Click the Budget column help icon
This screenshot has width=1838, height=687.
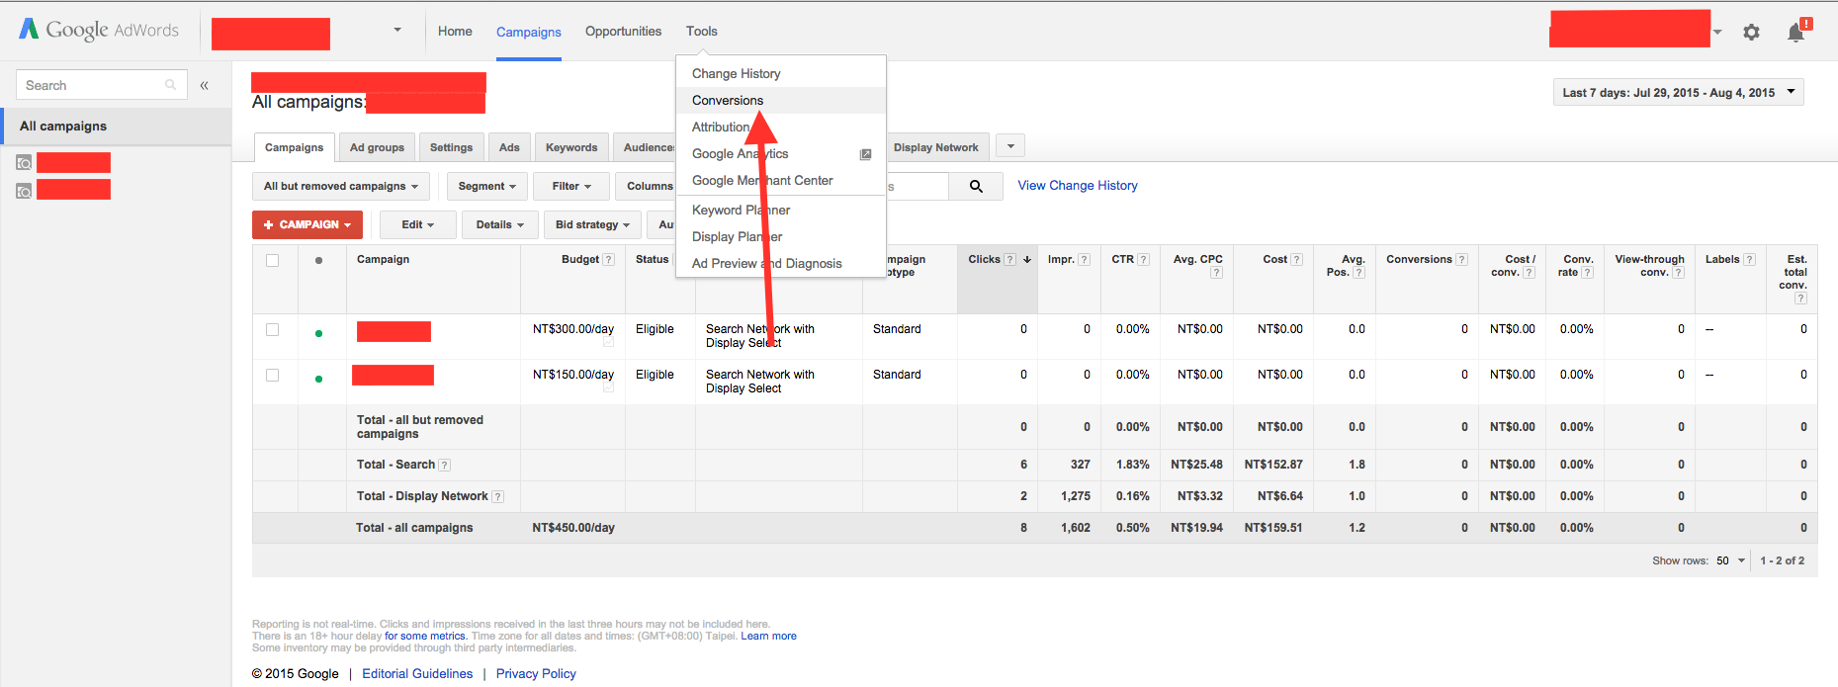tap(608, 260)
